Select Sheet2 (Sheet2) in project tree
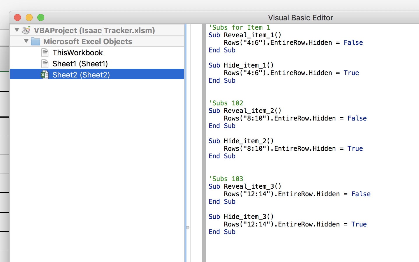Screen dimensions: 419x262 [97, 74]
